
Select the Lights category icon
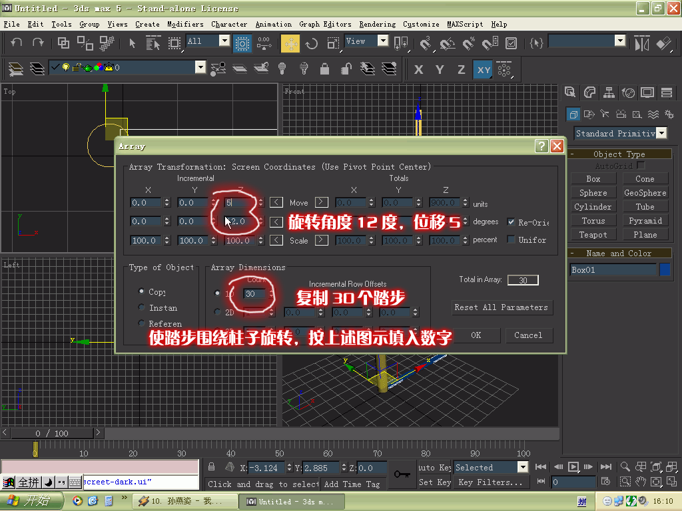tap(605, 114)
